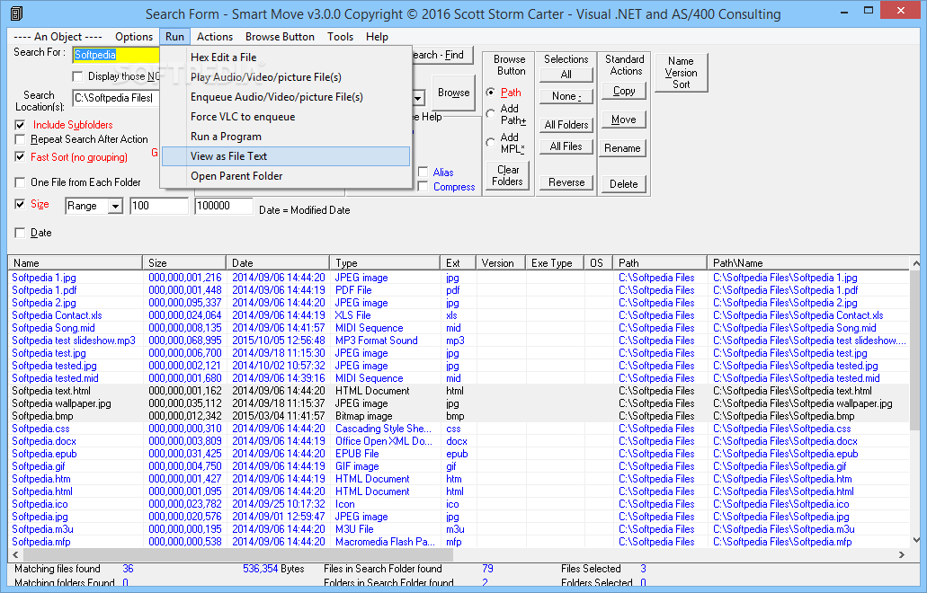Viewport: 927px width, 593px height.
Task: Open the Options menu
Action: pos(134,37)
